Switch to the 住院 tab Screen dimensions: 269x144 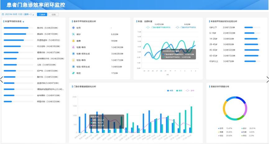point(53,14)
